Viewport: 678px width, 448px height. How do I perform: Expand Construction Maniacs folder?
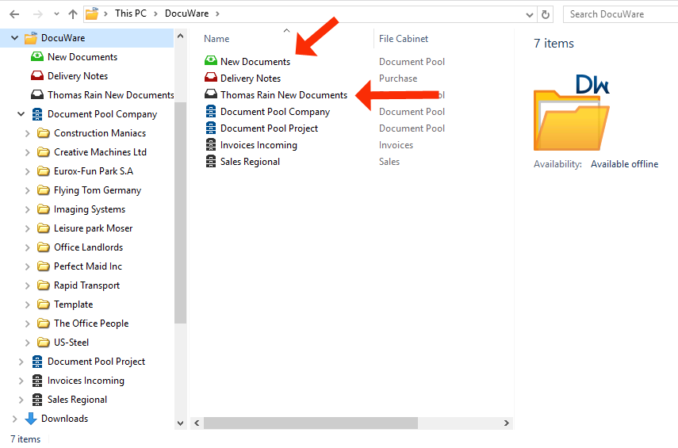click(27, 133)
